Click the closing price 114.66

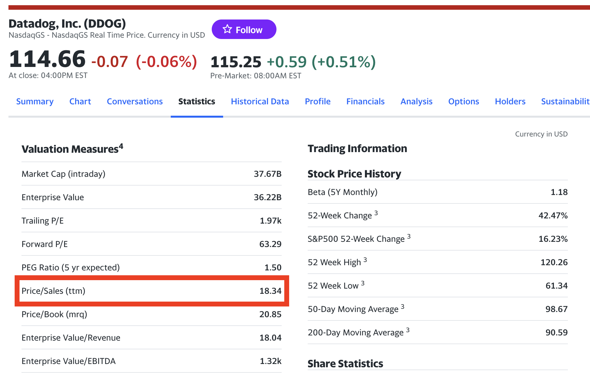[x=47, y=59]
